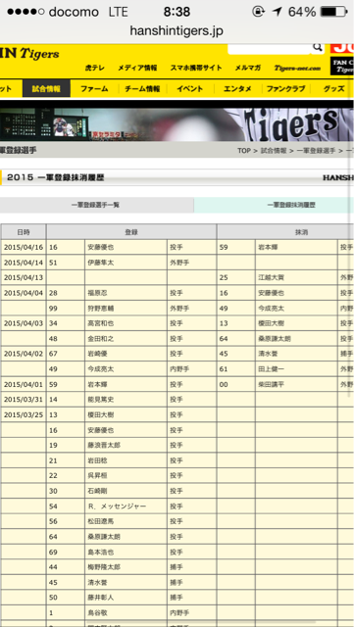Tap date cell 2015/03/31
The height and width of the screenshot is (627, 354).
coord(24,400)
